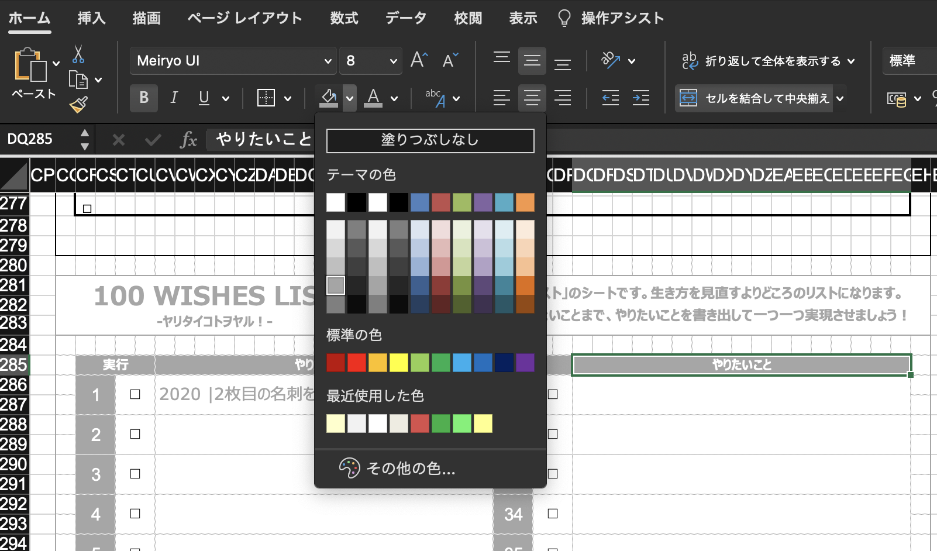Click the format painter brush icon
The image size is (937, 551).
(78, 104)
